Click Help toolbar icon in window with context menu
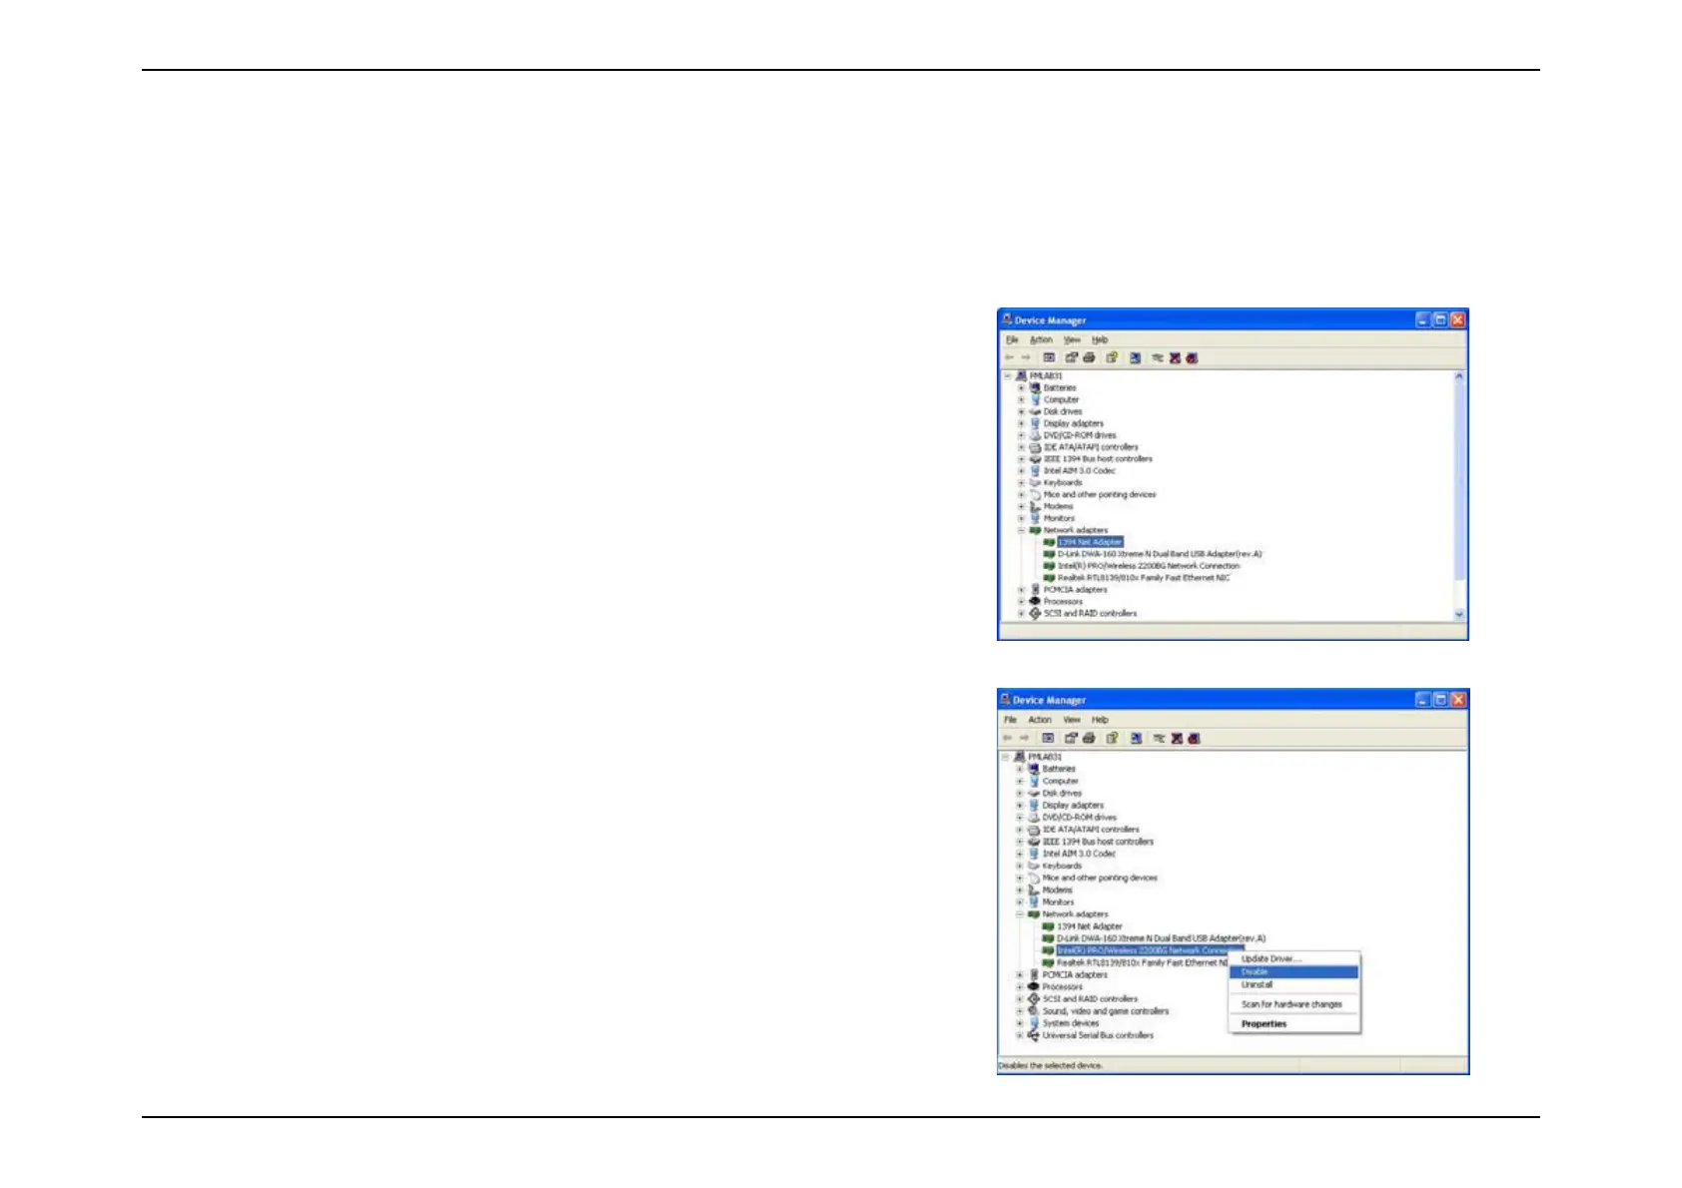 click(x=1112, y=738)
